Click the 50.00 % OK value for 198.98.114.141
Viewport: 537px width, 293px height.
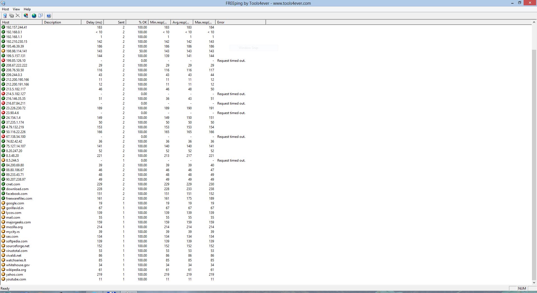pyautogui.click(x=143, y=51)
